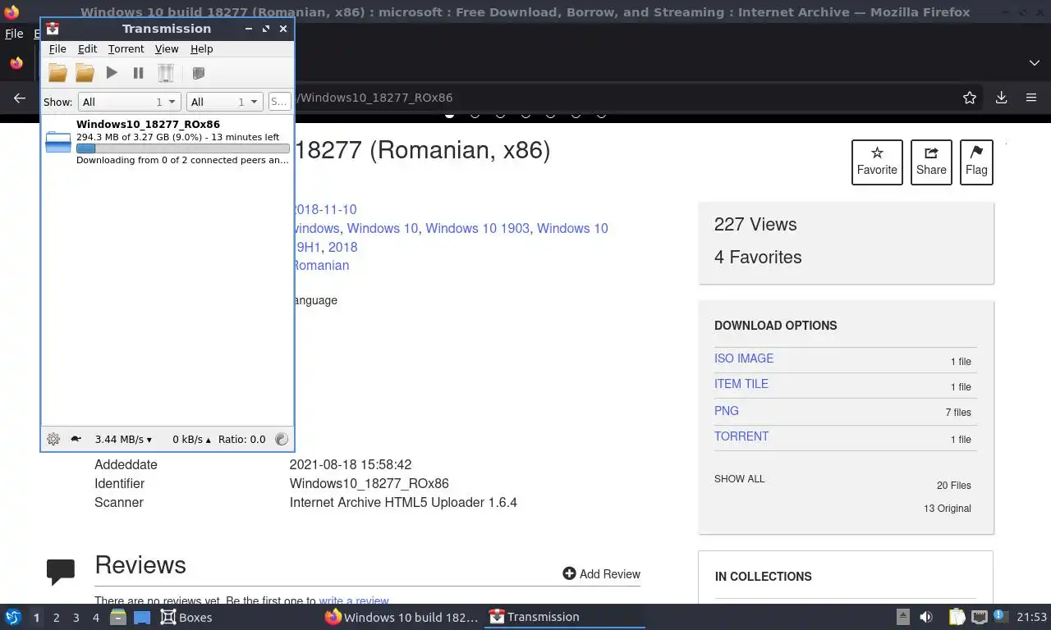This screenshot has height=630, width=1051.
Task: Open Firefox hamburger application menu
Action: point(1031,98)
